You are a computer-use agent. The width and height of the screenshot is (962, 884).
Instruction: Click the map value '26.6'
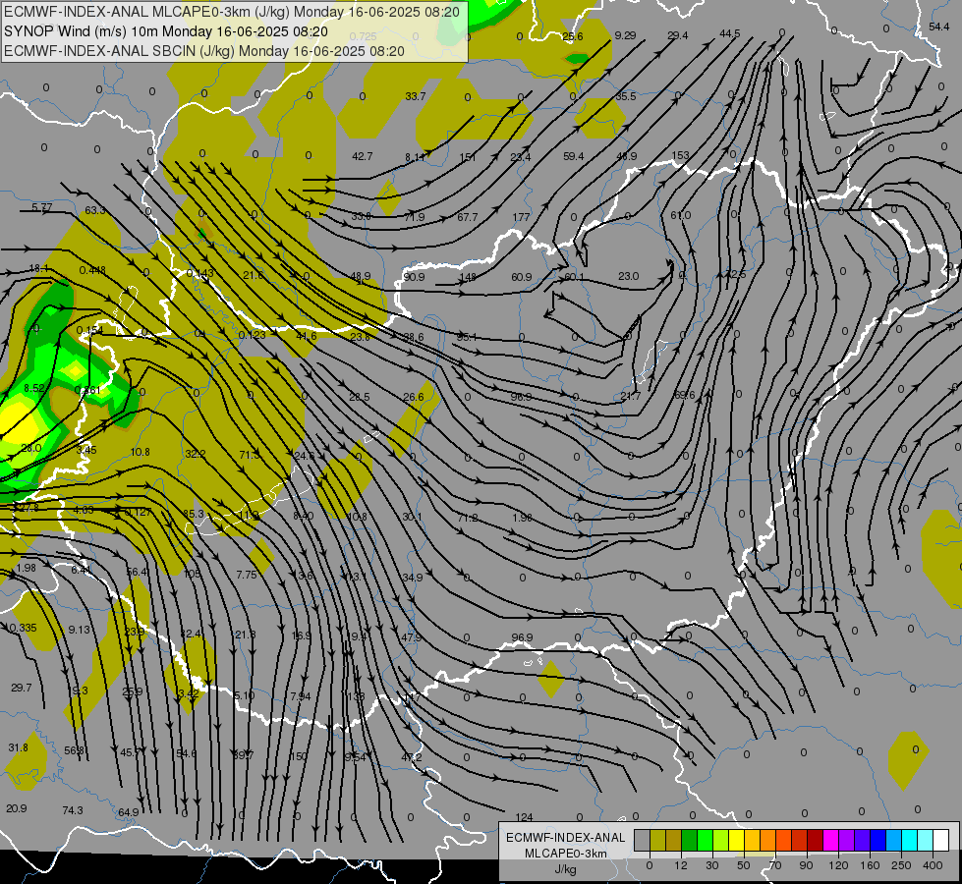point(414,397)
